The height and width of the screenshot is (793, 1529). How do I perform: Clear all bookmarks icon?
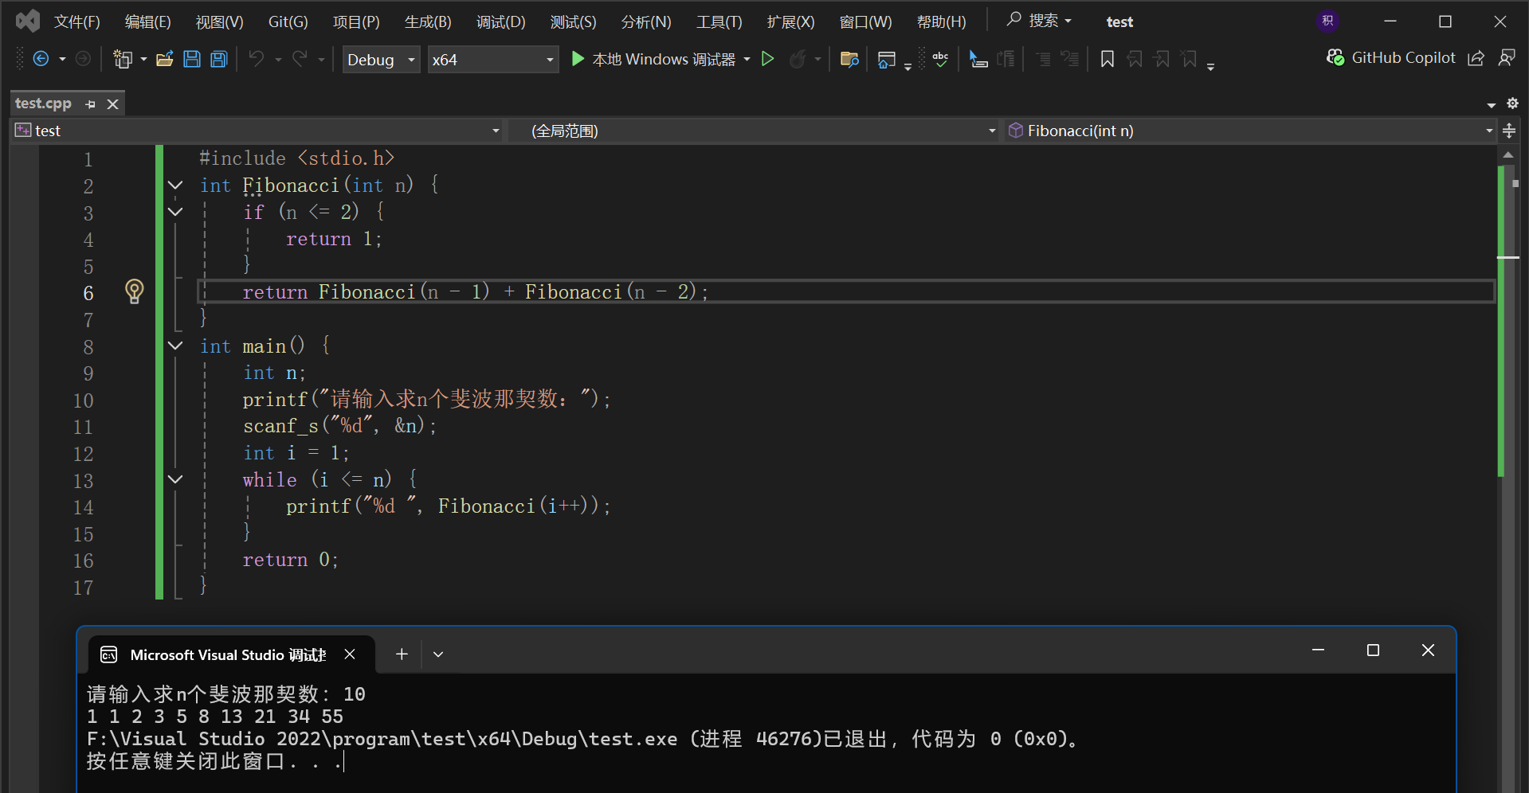pos(1189,59)
